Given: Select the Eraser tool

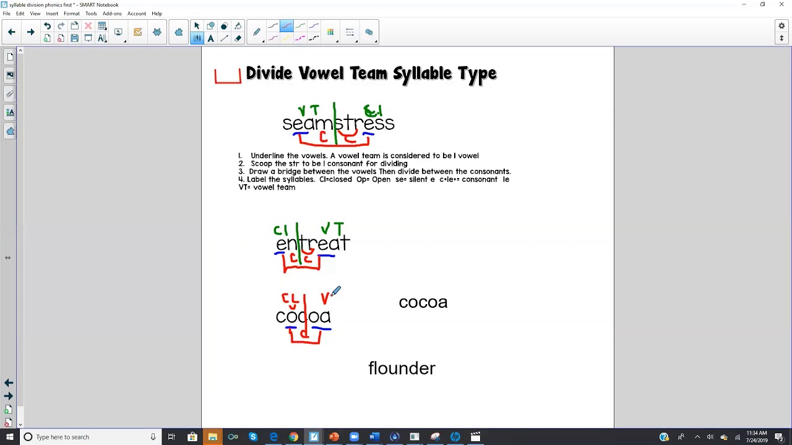Looking at the screenshot, I should tap(238, 38).
